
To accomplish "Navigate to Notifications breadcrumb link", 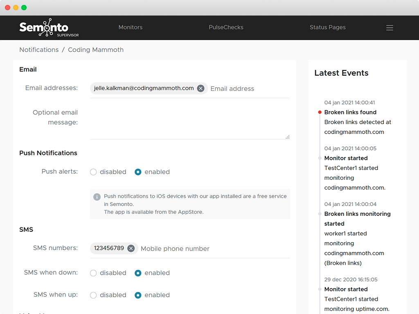I will (x=39, y=50).
